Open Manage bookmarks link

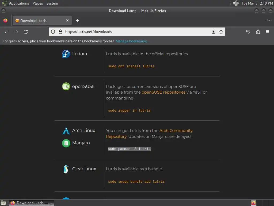[x=133, y=41]
